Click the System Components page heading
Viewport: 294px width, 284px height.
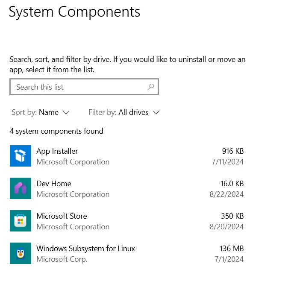coord(74,12)
